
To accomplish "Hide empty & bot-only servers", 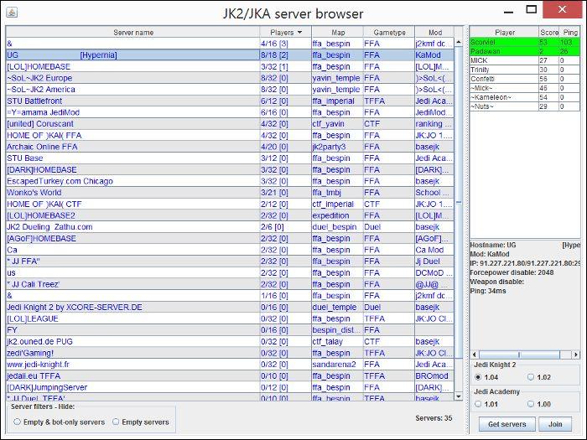I will click(x=18, y=422).
